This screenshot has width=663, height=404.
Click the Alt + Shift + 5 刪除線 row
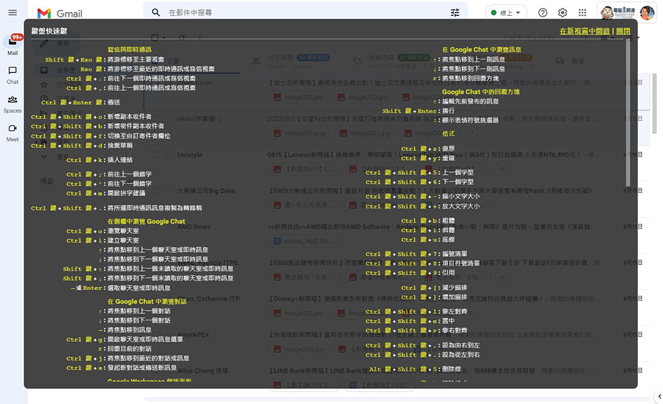(x=415, y=370)
